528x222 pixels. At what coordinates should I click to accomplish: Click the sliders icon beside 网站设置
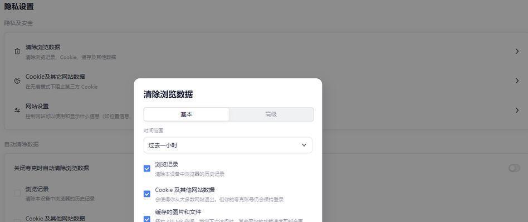[x=17, y=110]
